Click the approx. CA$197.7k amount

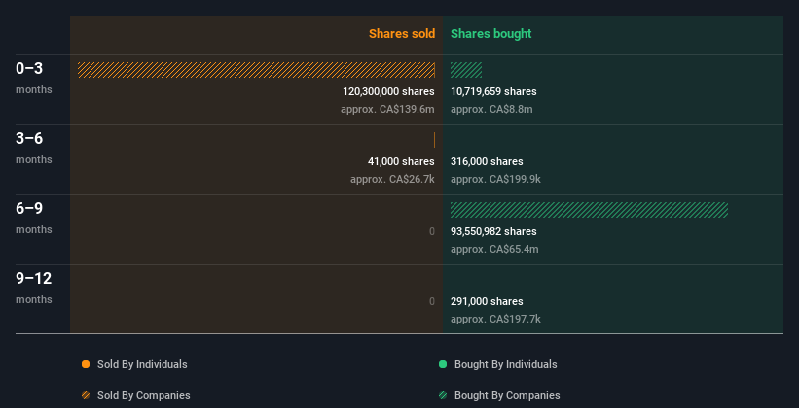[x=495, y=319]
